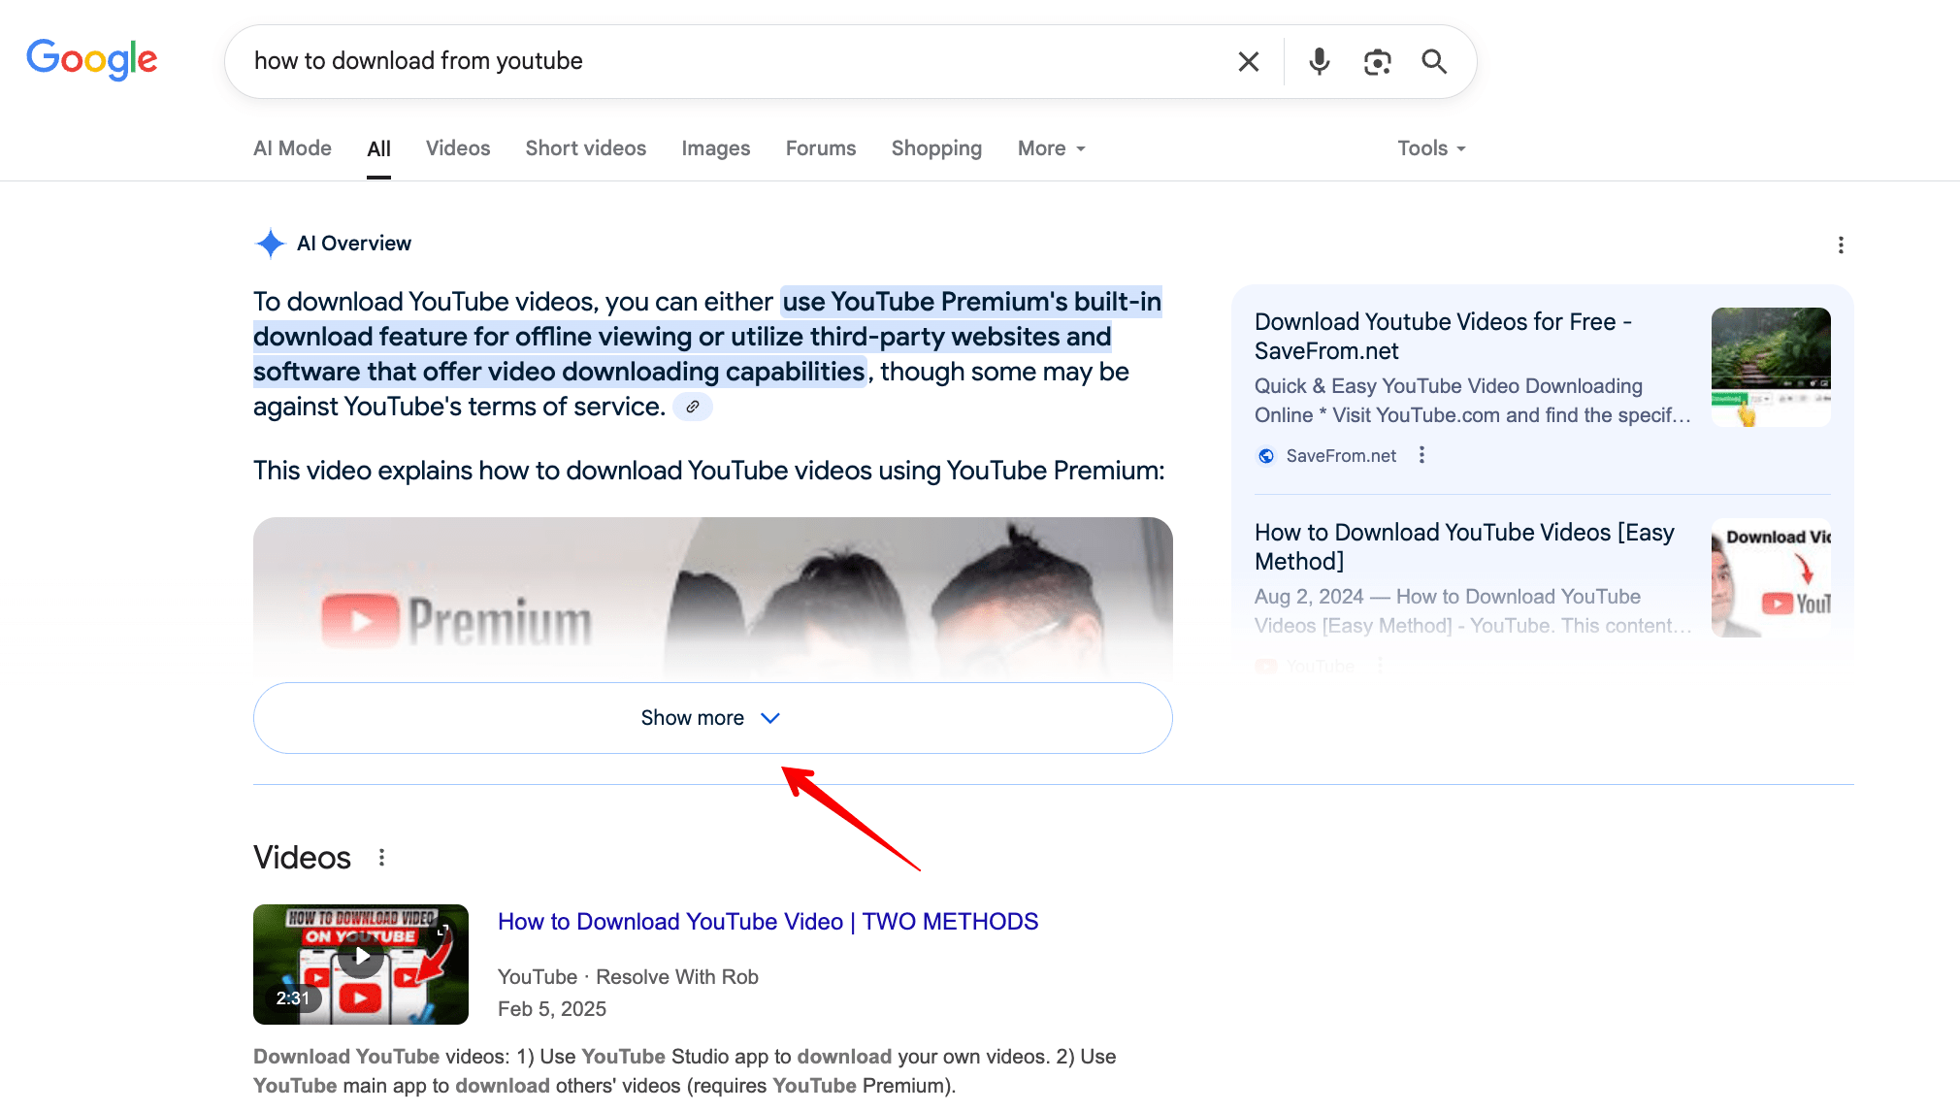This screenshot has height=1112, width=1960.
Task: Click the SaveFrom.net globe favicon
Action: (1266, 456)
